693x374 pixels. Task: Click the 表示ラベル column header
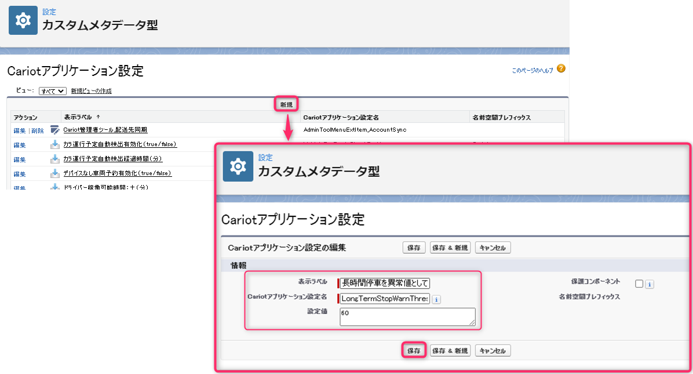click(78, 117)
